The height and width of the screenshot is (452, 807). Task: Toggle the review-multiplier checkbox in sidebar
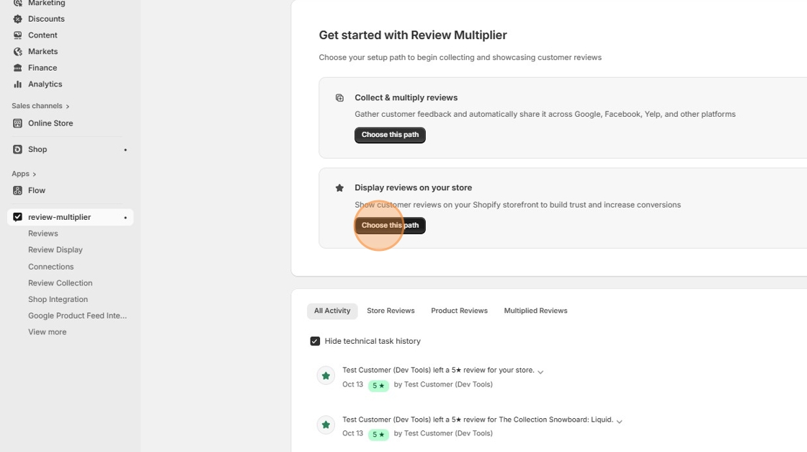point(17,216)
